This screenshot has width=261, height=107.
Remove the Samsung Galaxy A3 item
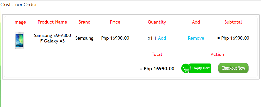196,38
